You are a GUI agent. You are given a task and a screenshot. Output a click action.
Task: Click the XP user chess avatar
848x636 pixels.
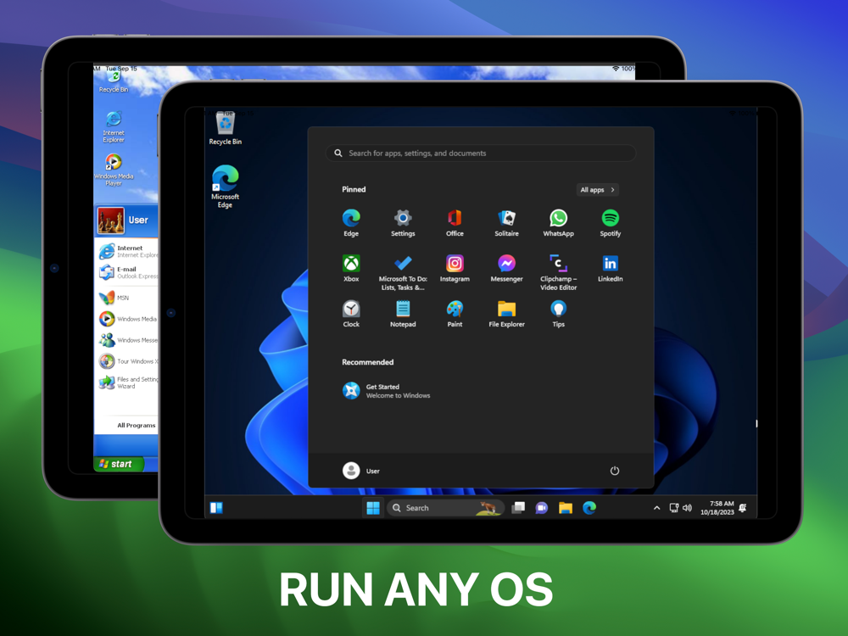[111, 220]
